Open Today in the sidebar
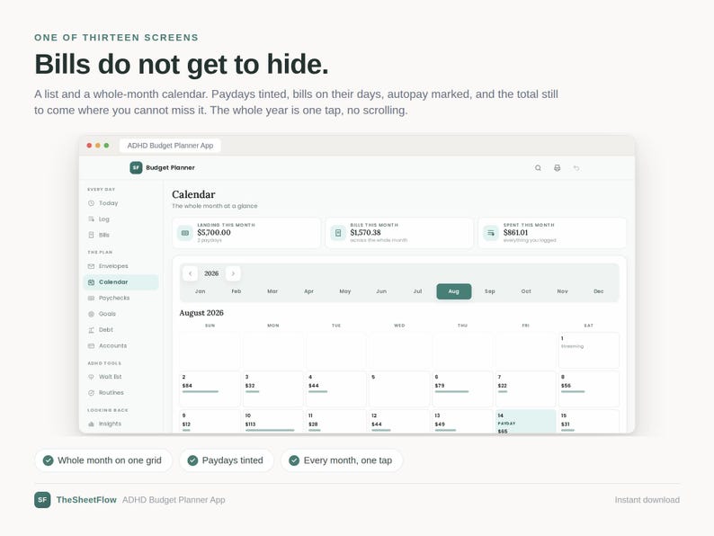This screenshot has width=714, height=536. (x=120, y=203)
